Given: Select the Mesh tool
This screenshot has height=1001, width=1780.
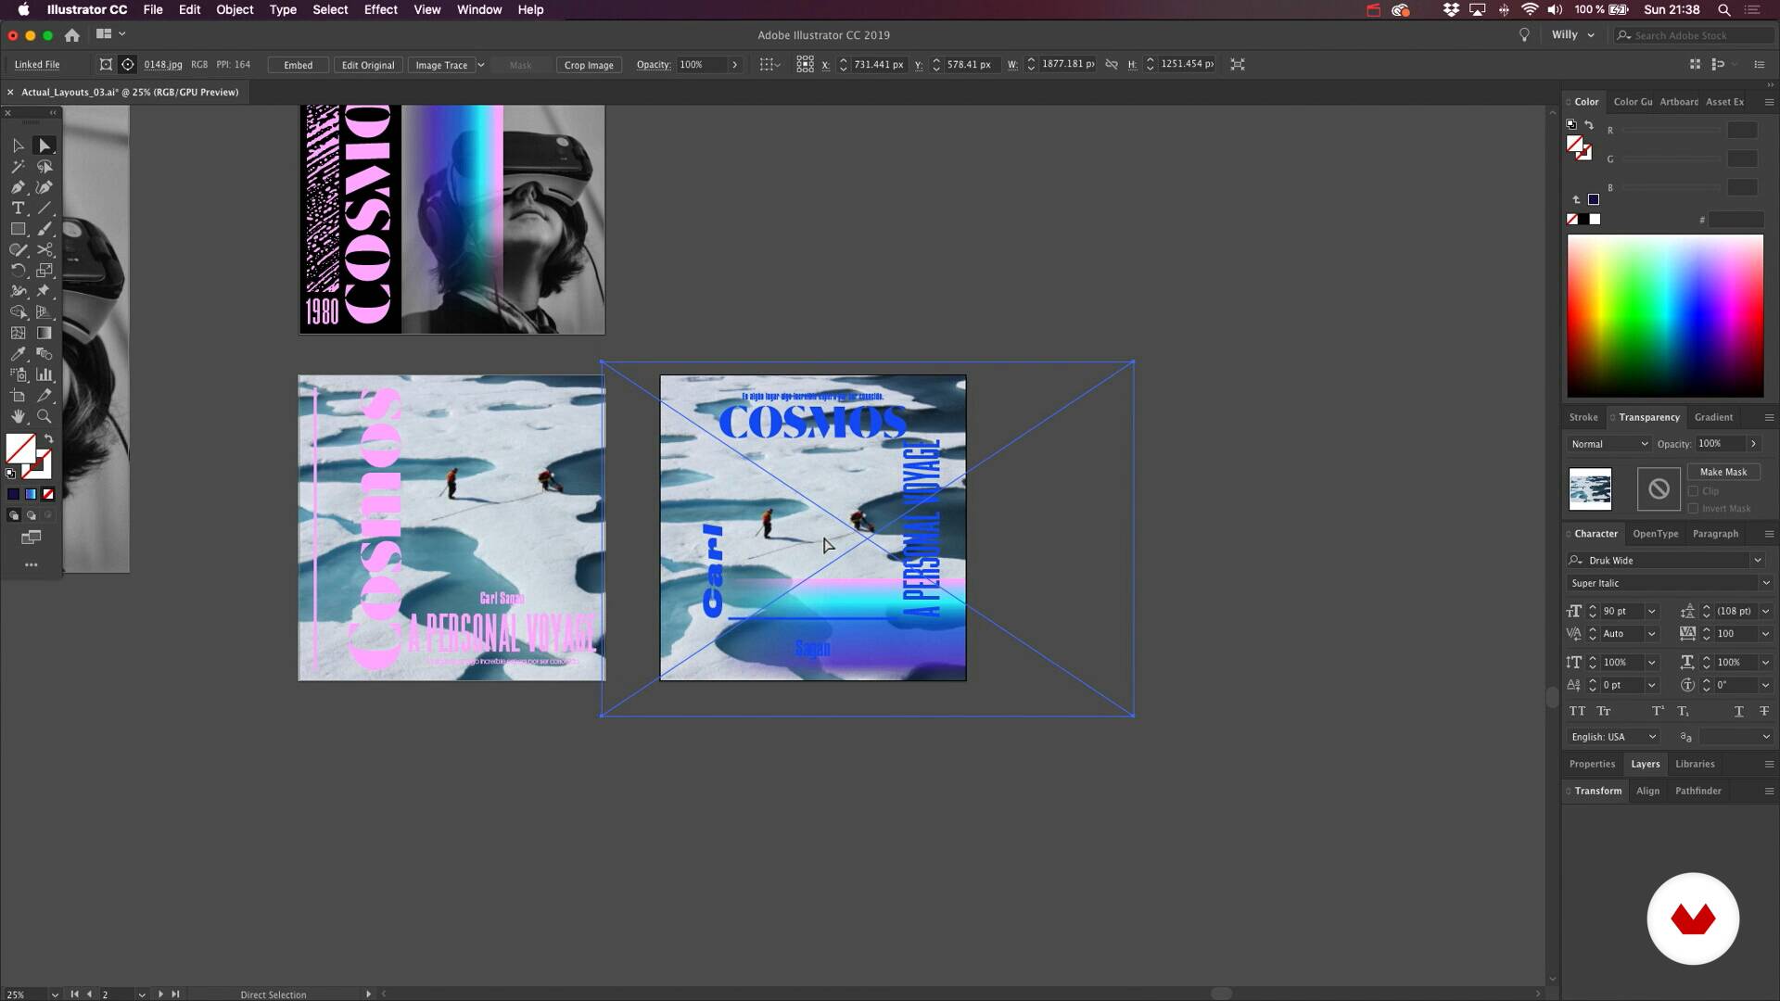Looking at the screenshot, I should coord(18,333).
